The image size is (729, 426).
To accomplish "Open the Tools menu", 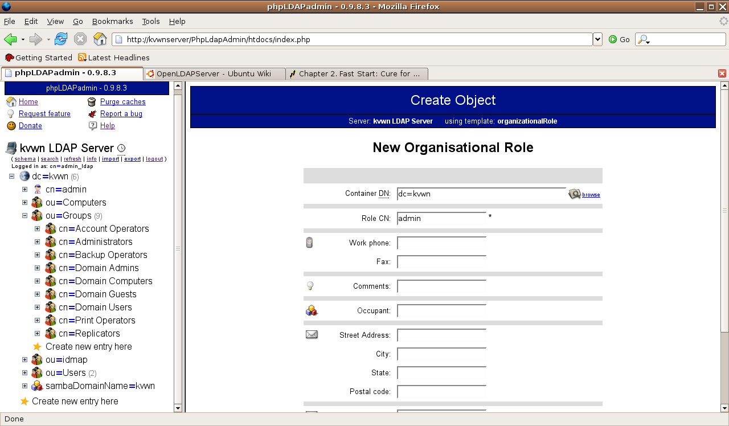I will (x=151, y=21).
